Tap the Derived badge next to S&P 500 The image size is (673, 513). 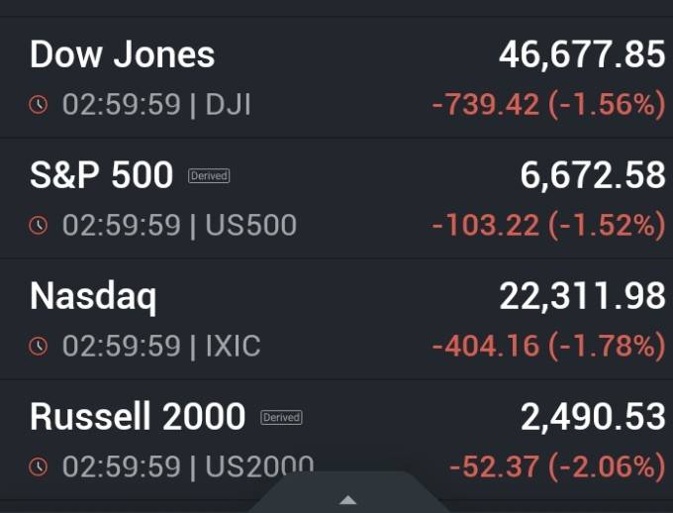tap(209, 175)
